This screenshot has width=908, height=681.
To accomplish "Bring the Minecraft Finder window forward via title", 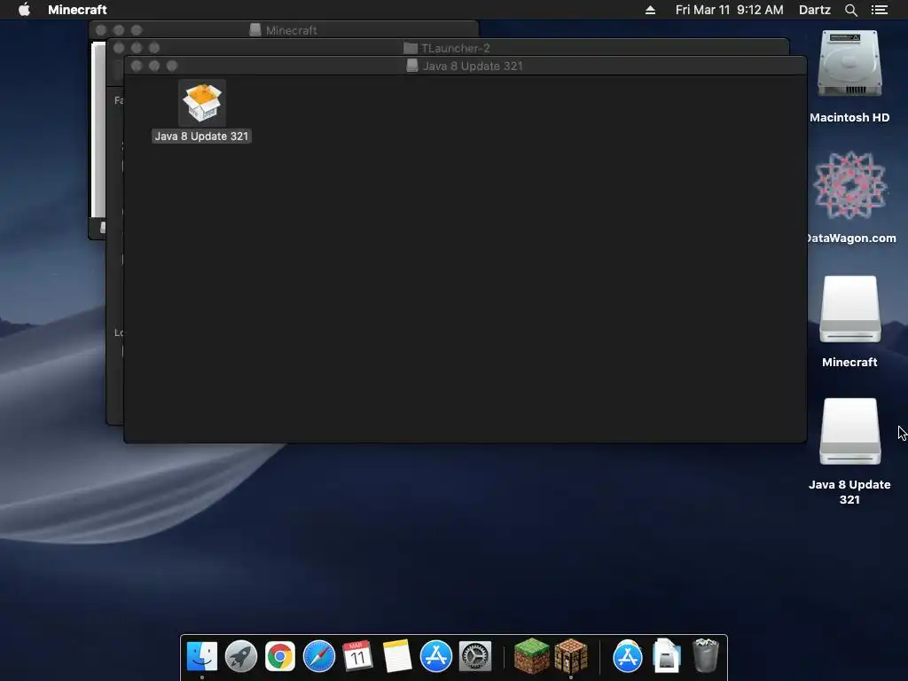I will (x=291, y=30).
